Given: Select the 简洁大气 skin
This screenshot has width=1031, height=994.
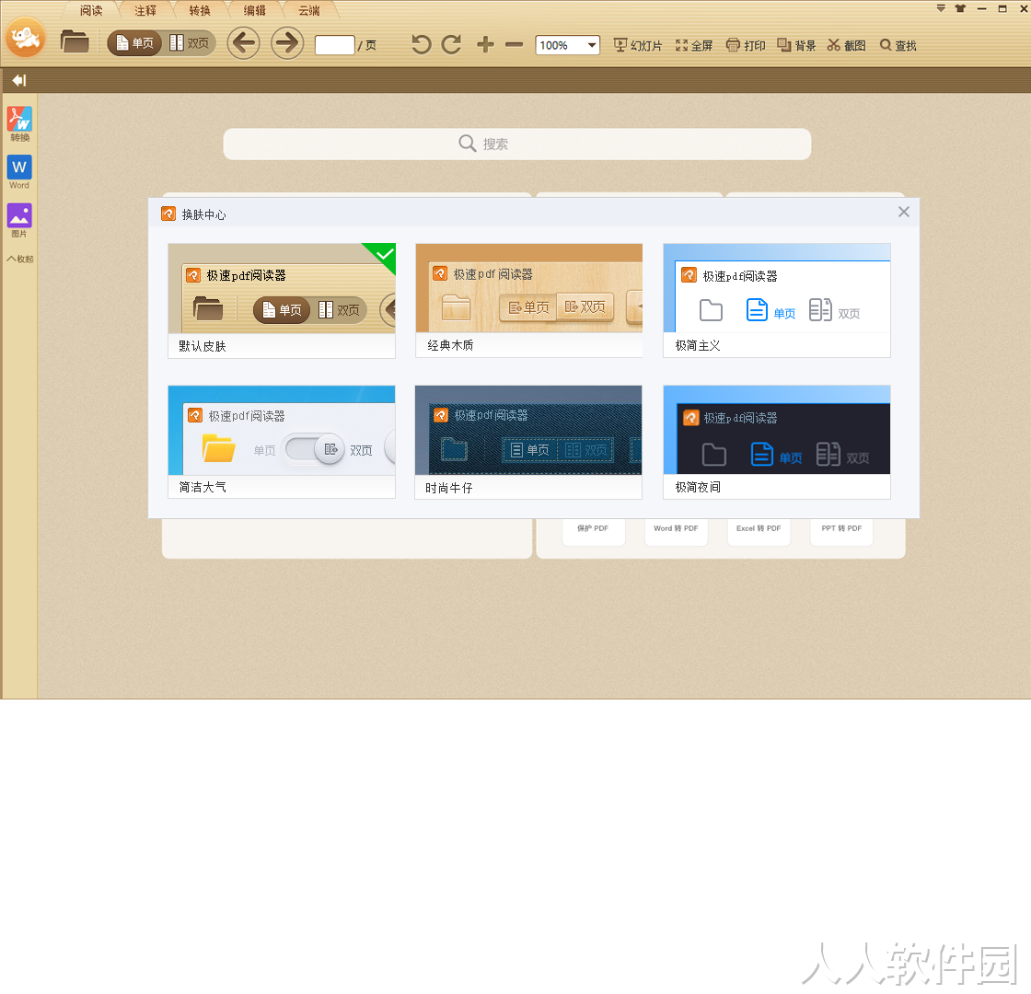Looking at the screenshot, I should point(282,442).
